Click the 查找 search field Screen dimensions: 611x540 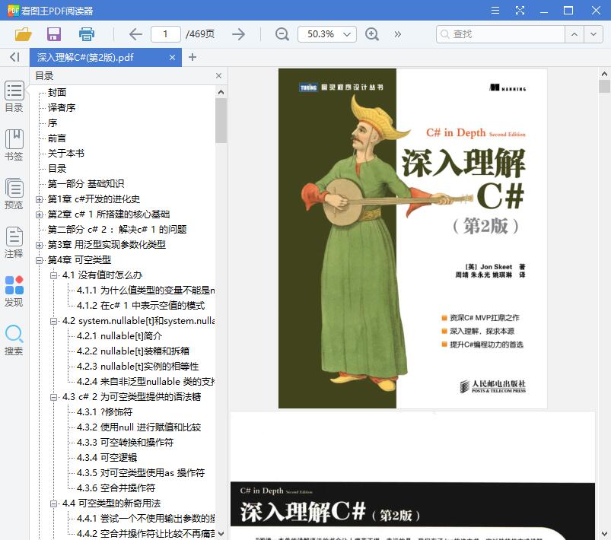(501, 34)
